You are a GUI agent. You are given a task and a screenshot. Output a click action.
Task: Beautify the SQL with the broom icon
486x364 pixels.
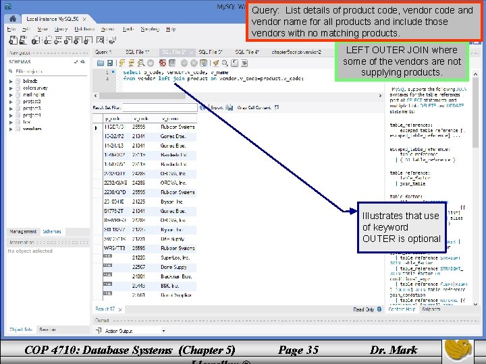216,63
